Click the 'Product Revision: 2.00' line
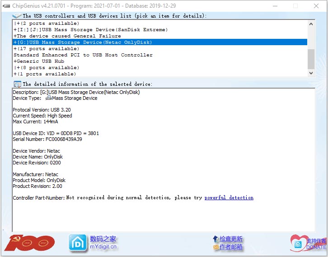 (37, 186)
